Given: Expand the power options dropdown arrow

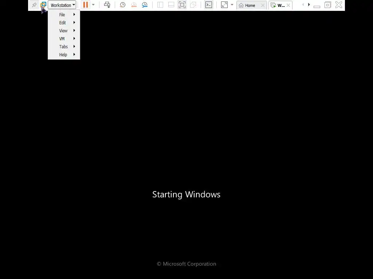Looking at the screenshot, I should coord(93,5).
